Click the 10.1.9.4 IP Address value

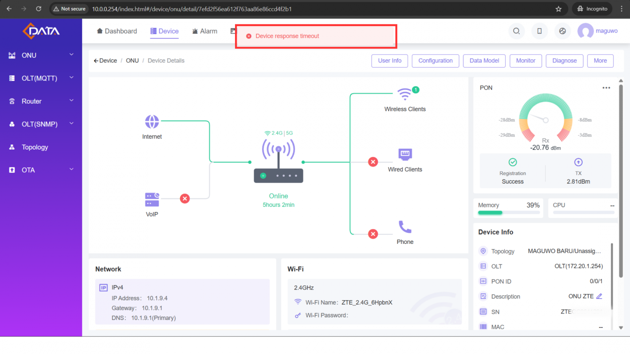(x=157, y=298)
